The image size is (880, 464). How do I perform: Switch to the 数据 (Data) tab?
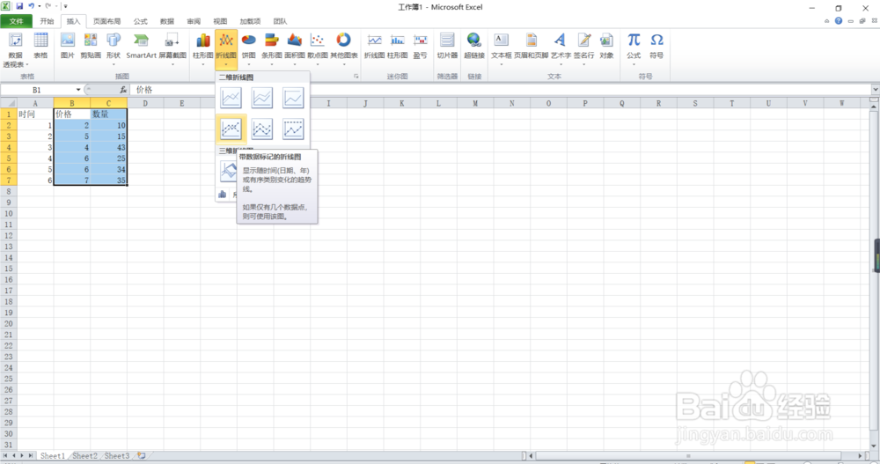coord(166,21)
